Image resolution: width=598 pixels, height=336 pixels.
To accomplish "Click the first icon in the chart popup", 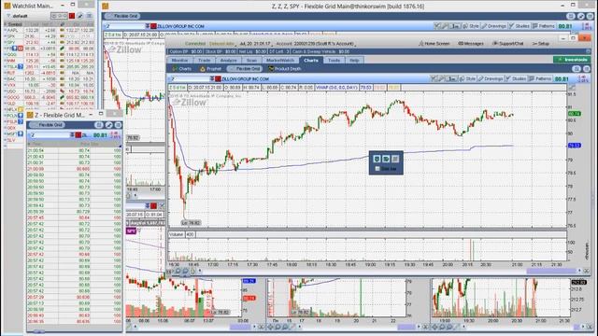I will (377, 159).
